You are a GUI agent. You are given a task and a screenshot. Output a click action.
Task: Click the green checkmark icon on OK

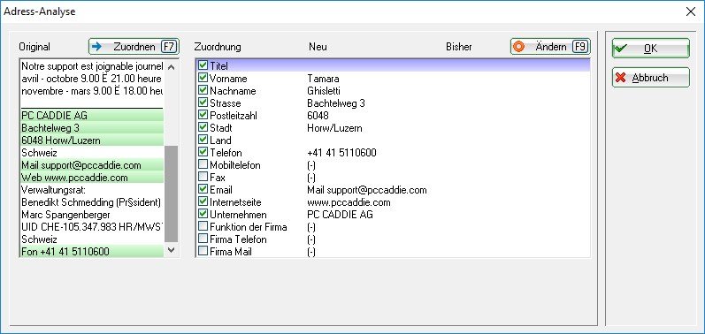coord(621,49)
